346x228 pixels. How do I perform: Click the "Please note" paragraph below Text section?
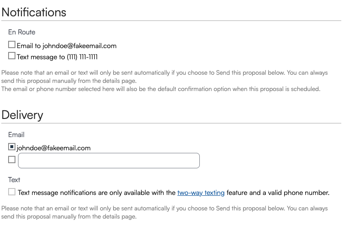tap(164, 213)
